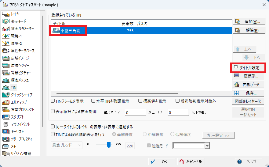Open 背景プロジェクト sidebar icon

pos(6,110)
